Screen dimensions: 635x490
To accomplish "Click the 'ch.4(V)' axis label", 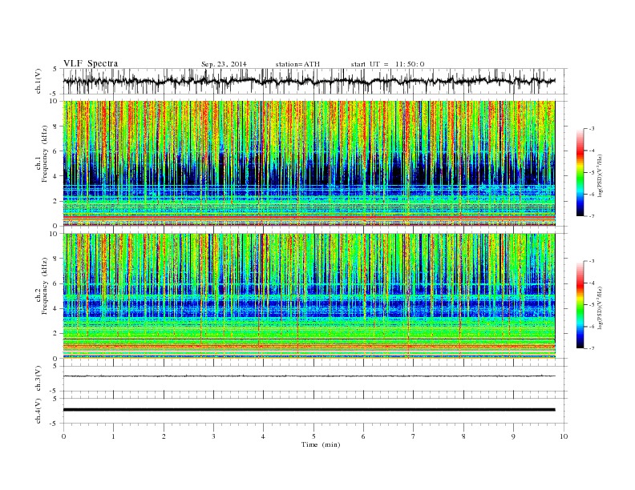I will point(38,411).
